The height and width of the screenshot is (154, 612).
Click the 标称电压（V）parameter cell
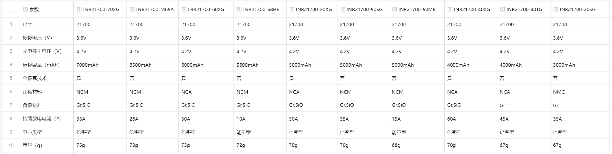37,38
